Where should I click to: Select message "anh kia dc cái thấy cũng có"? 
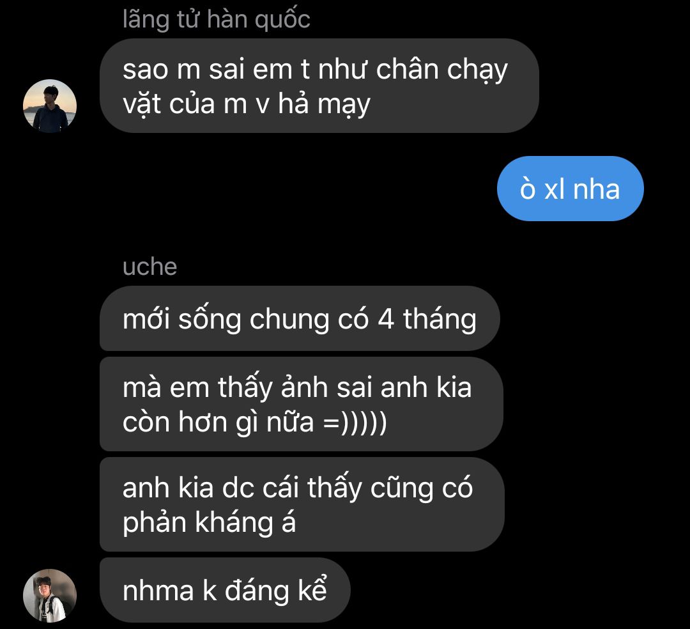point(302,504)
